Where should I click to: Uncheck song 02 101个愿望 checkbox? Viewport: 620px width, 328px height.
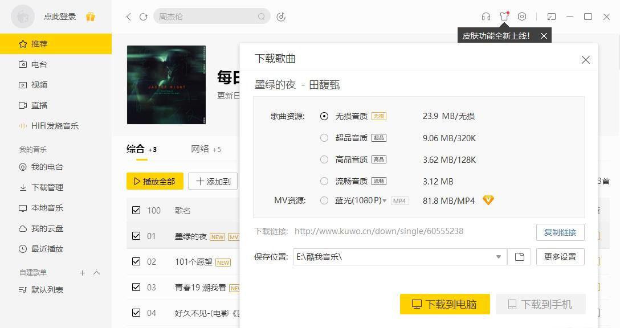click(x=136, y=261)
